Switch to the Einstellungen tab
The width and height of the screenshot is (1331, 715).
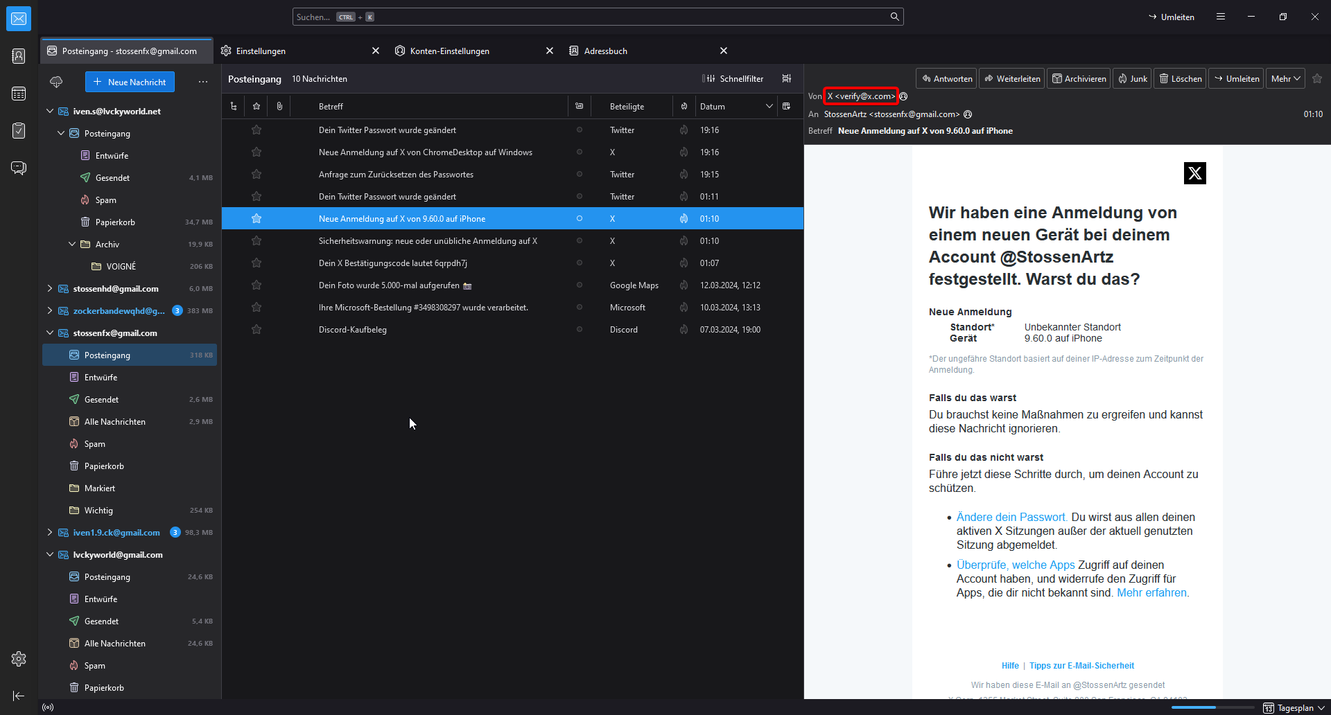(261, 51)
